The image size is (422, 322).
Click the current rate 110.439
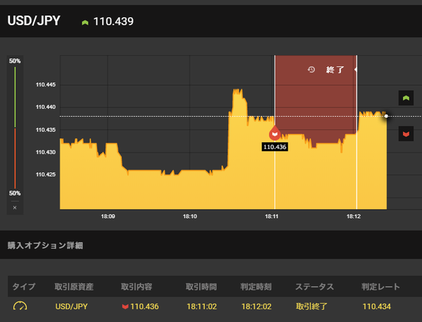(113, 22)
